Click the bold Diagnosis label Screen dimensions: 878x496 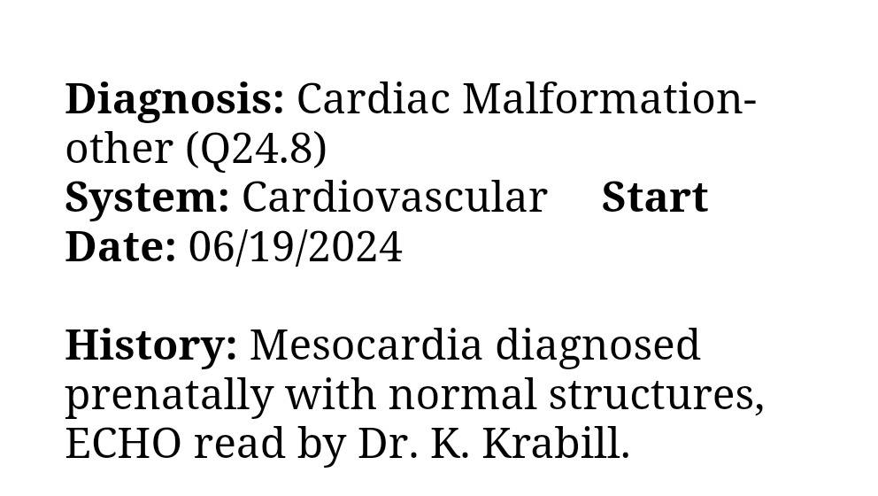click(174, 98)
